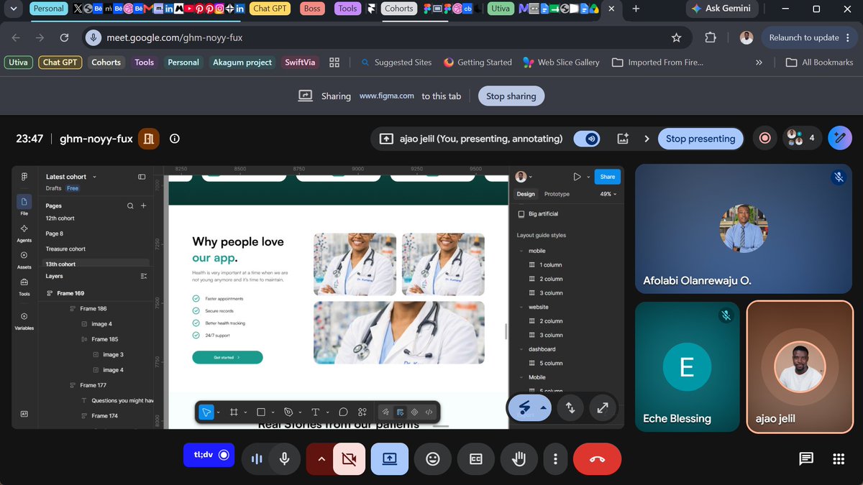Screen dimensions: 863x485
Task: Switch to the Chat GPT tab group
Action: tap(270, 9)
